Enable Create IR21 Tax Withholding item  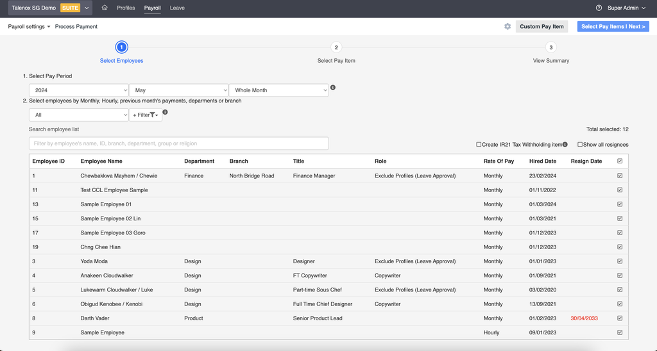tap(479, 144)
